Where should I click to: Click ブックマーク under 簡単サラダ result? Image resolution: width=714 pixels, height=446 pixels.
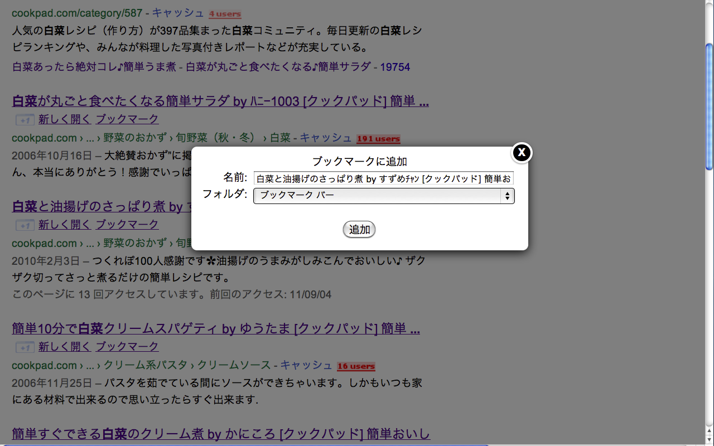127,119
